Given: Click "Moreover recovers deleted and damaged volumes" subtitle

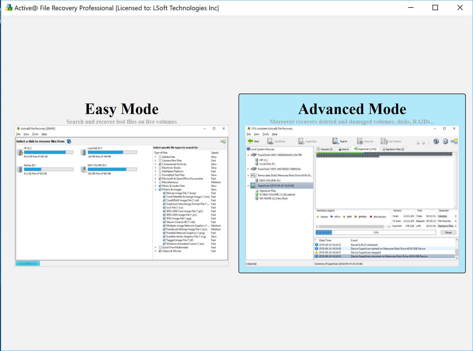Looking at the screenshot, I should tap(352, 122).
